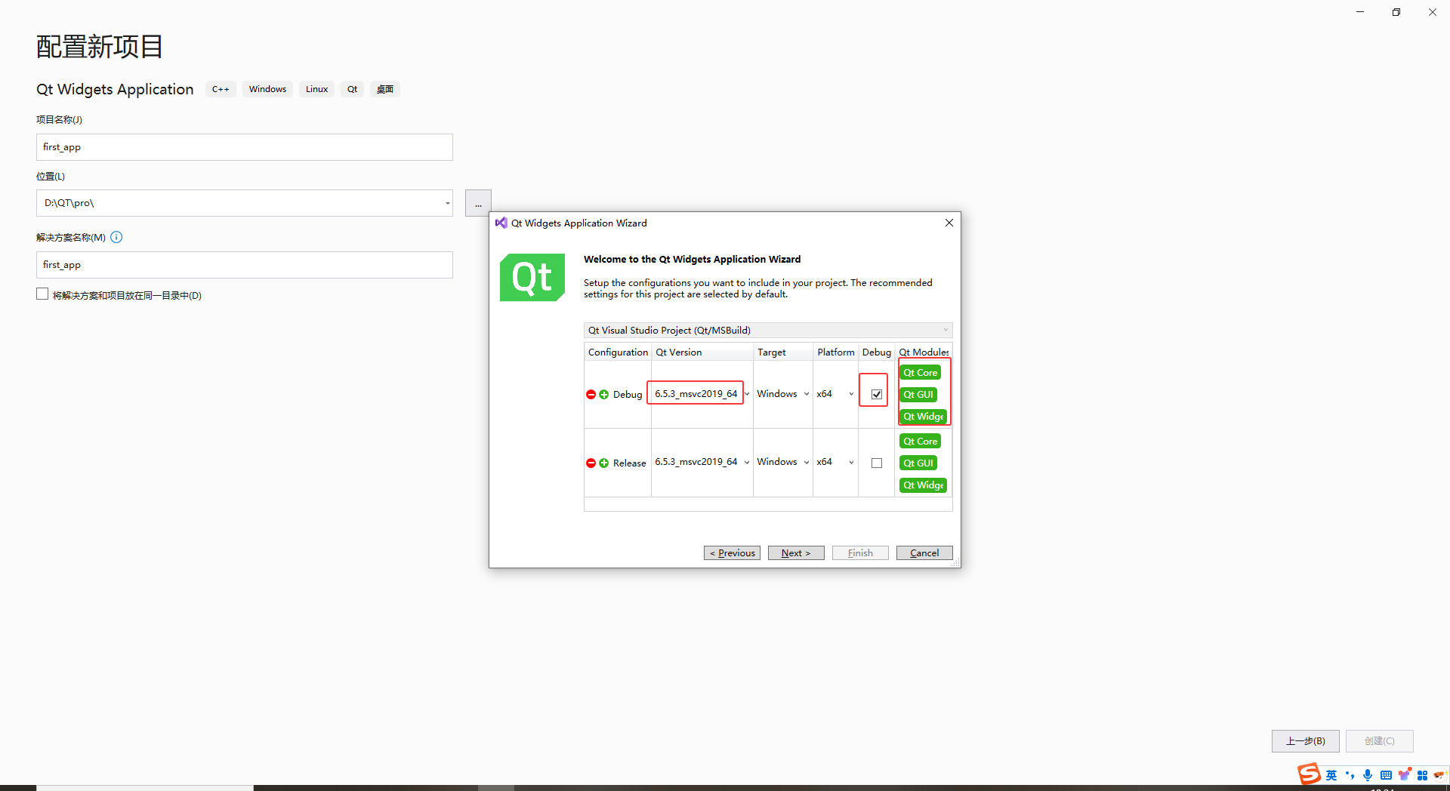Click the Qt GUI module in Release row
Screen dimensions: 1450x791
[x=918, y=463]
